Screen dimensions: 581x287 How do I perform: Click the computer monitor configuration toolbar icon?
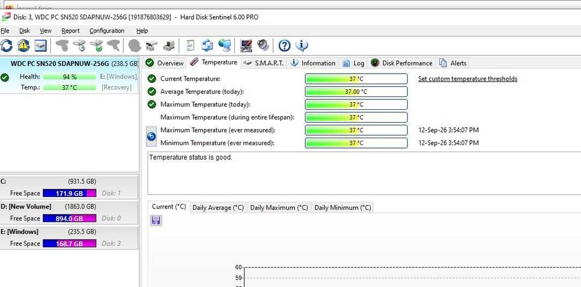(246, 45)
